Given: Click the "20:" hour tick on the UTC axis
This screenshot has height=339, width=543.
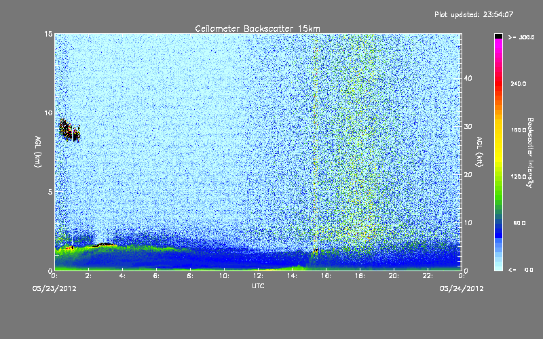Looking at the screenshot, I should 394,276.
